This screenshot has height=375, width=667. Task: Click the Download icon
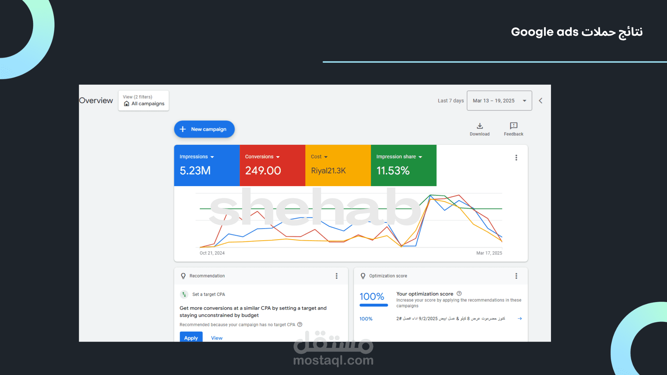(480, 126)
